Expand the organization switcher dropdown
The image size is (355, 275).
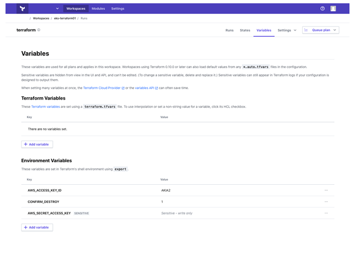(x=57, y=9)
